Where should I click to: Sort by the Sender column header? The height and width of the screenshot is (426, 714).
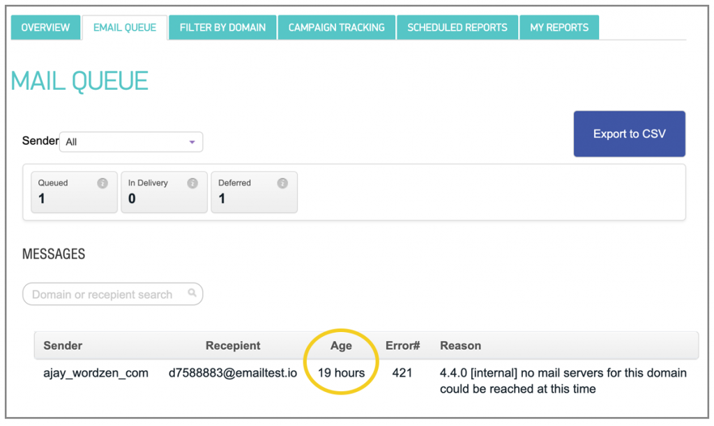[x=63, y=345]
